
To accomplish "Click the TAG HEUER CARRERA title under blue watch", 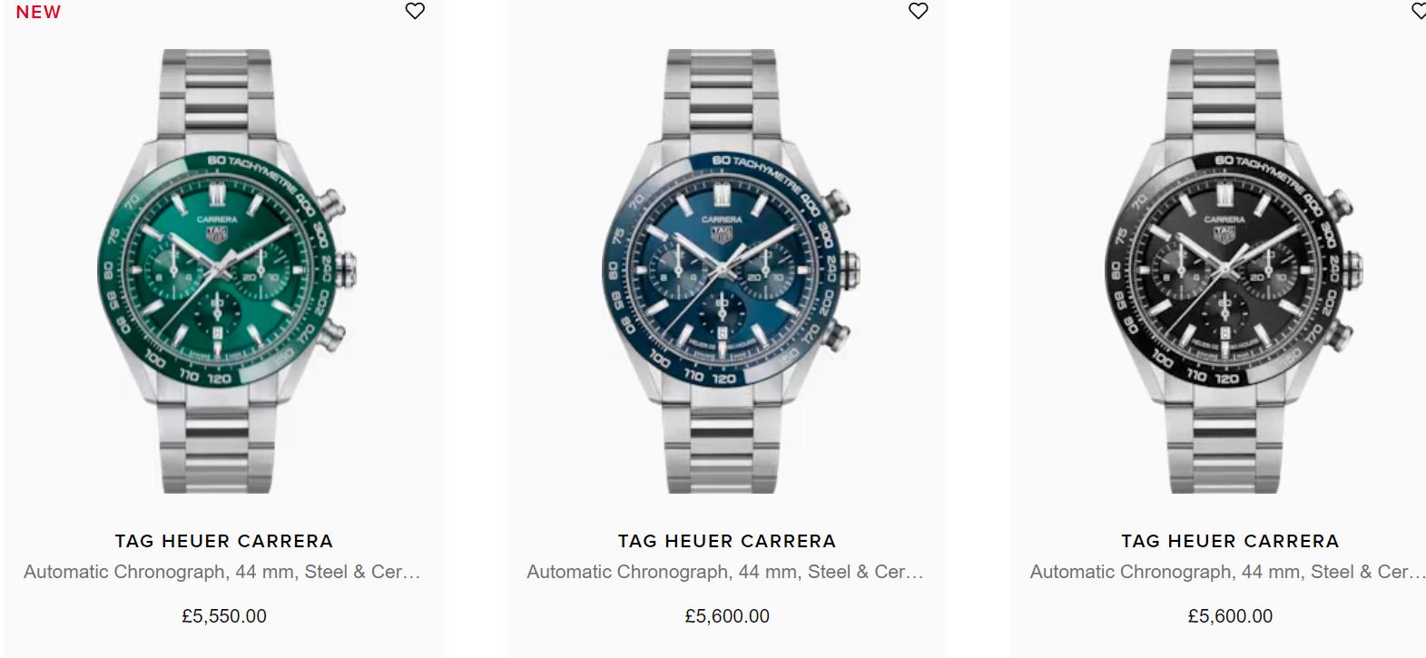I will (x=727, y=541).
